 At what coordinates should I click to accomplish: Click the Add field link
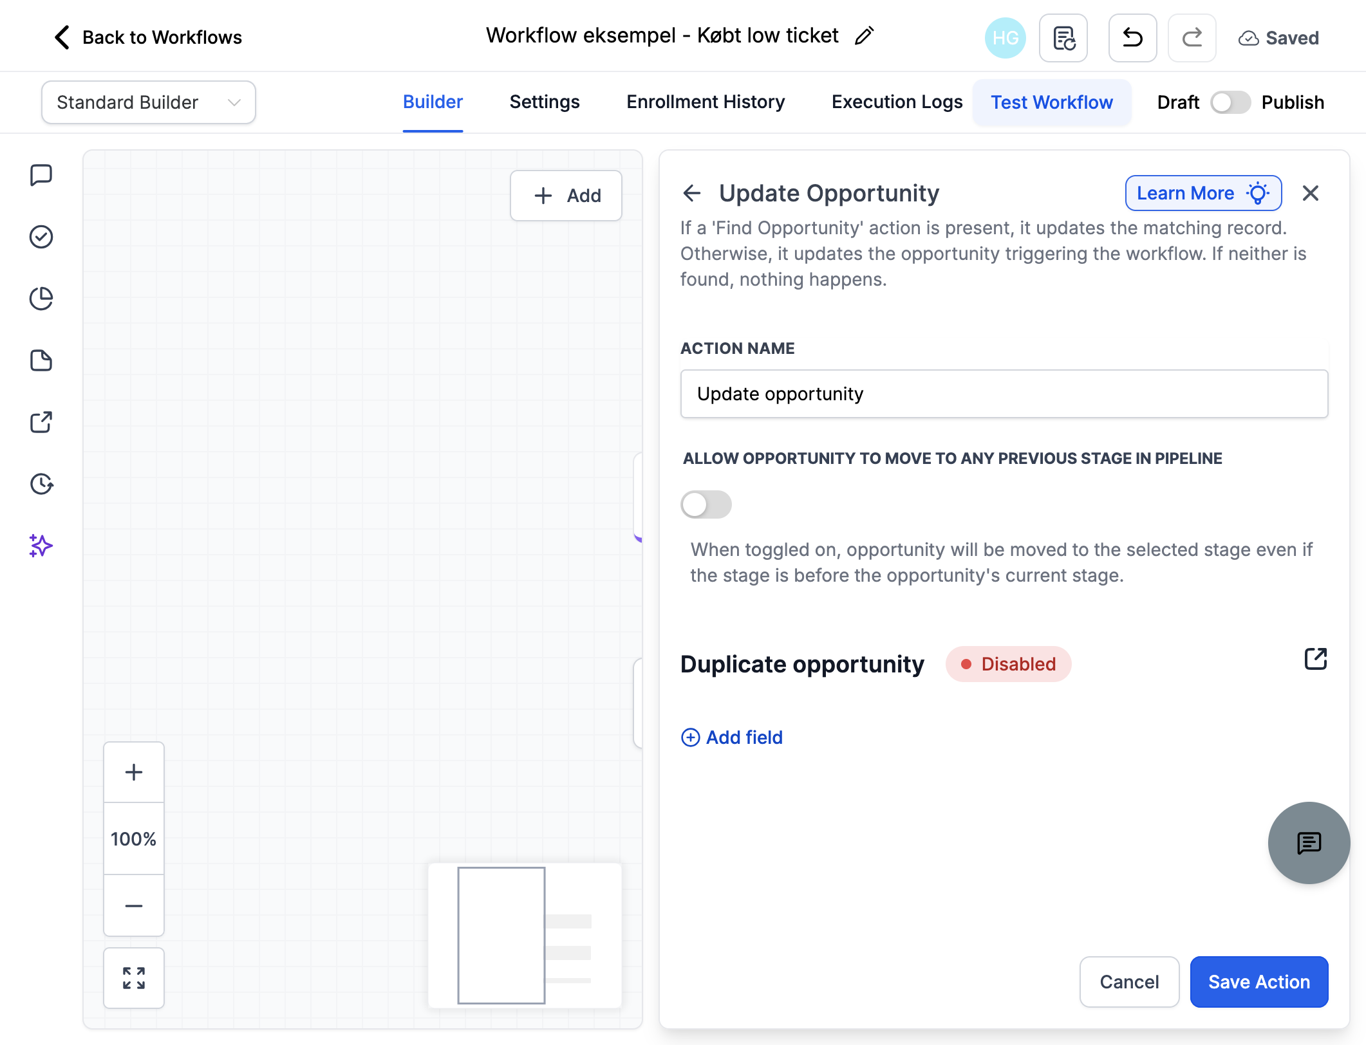[x=732, y=737]
